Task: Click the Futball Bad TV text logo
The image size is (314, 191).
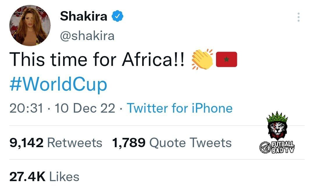Action: point(283,147)
